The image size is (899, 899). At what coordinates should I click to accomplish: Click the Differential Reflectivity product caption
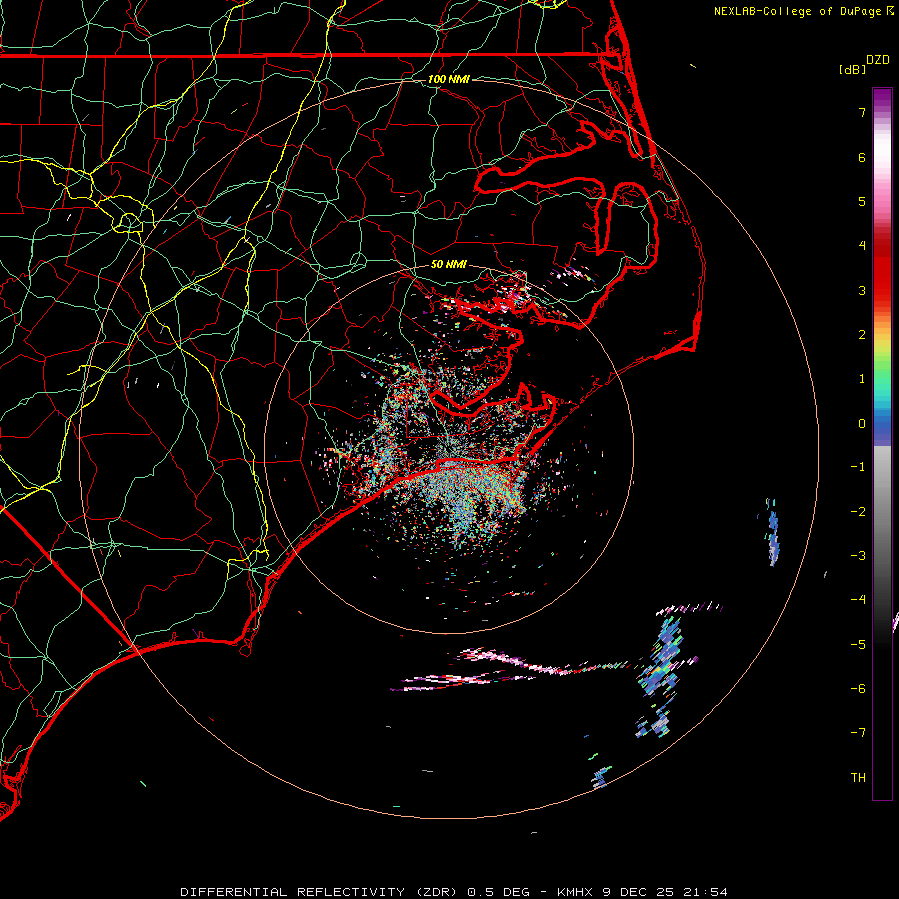pyautogui.click(x=453, y=892)
